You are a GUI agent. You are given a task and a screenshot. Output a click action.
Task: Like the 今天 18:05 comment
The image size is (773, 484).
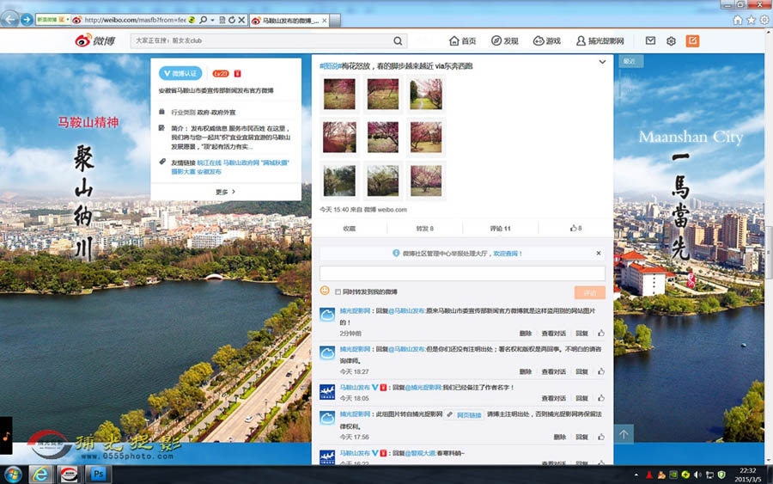click(x=601, y=398)
